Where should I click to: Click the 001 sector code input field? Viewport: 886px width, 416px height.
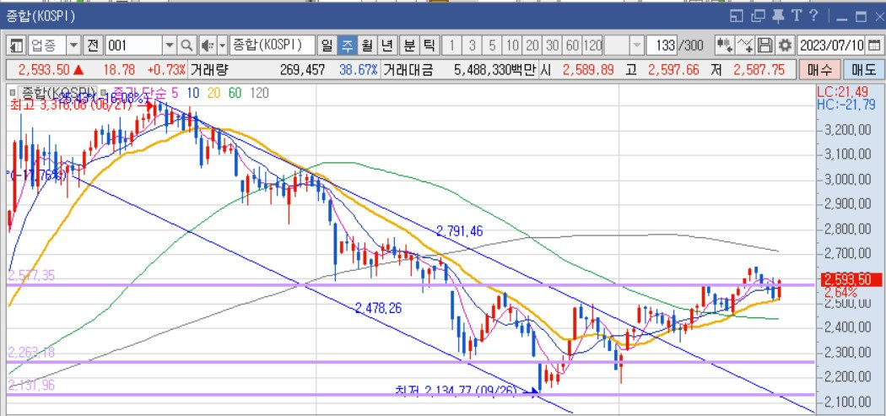[133, 46]
